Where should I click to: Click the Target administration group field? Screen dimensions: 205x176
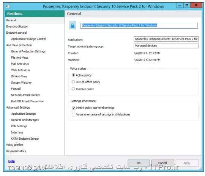coord(166,46)
